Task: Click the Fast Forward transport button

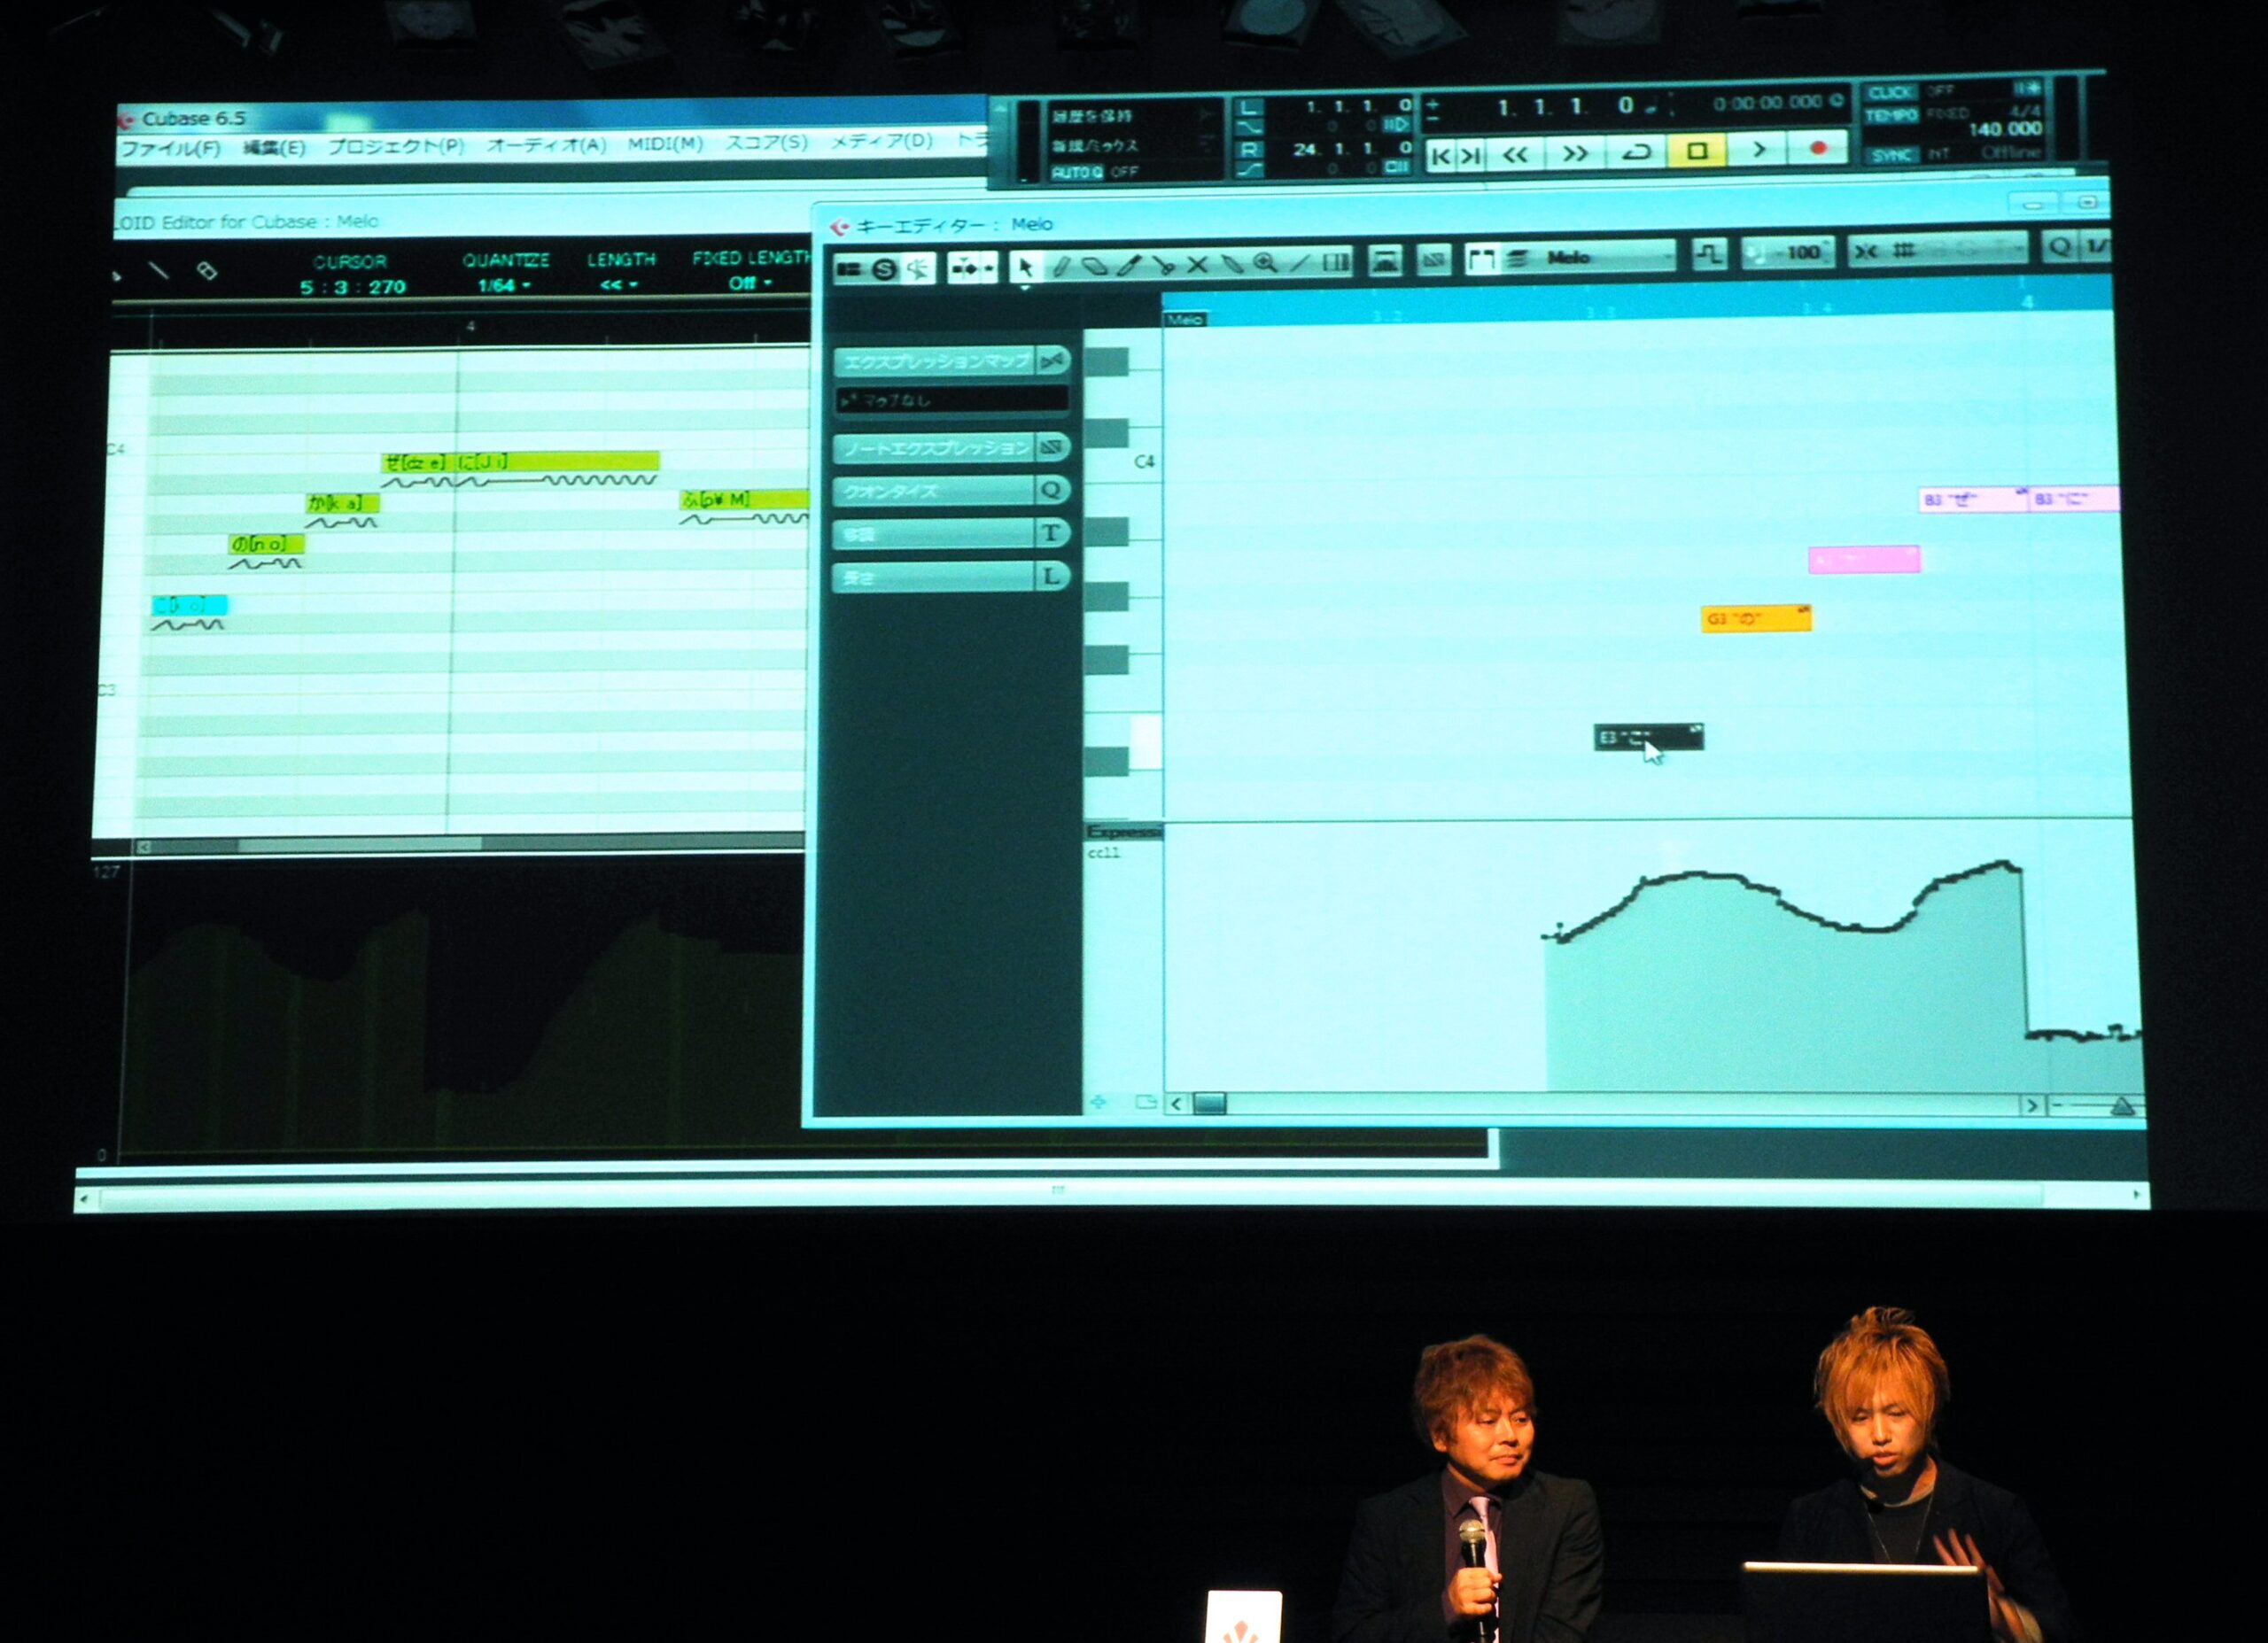Action: pyautogui.click(x=1575, y=153)
